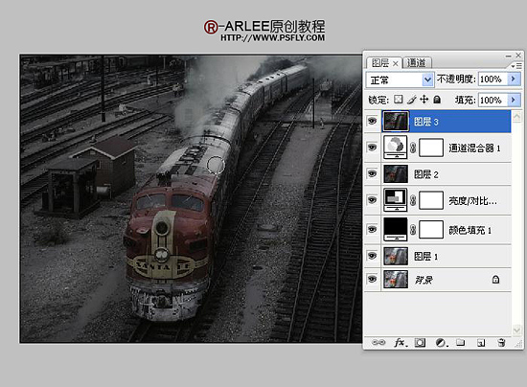Select the layer mask of 亮度/对比 layer
The image size is (527, 387).
pos(431,200)
